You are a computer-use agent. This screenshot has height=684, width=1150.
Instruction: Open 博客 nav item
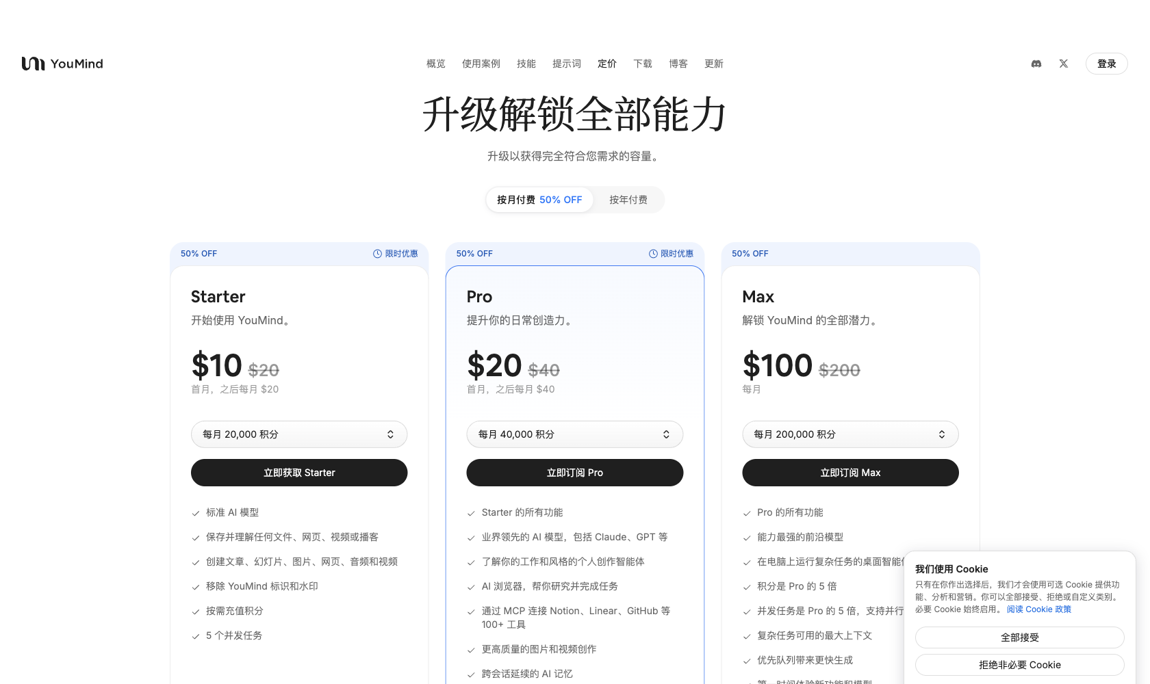pos(678,64)
